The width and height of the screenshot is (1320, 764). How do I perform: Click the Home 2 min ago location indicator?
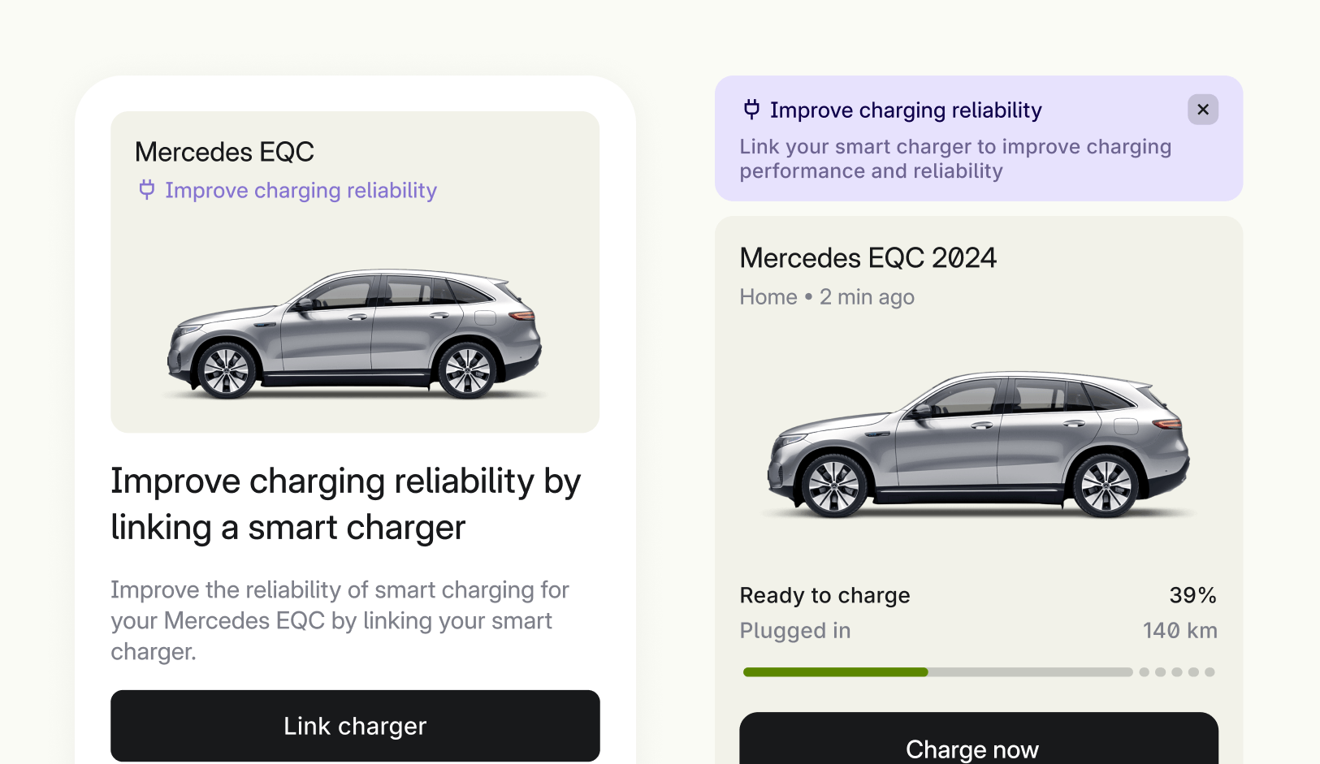826,296
